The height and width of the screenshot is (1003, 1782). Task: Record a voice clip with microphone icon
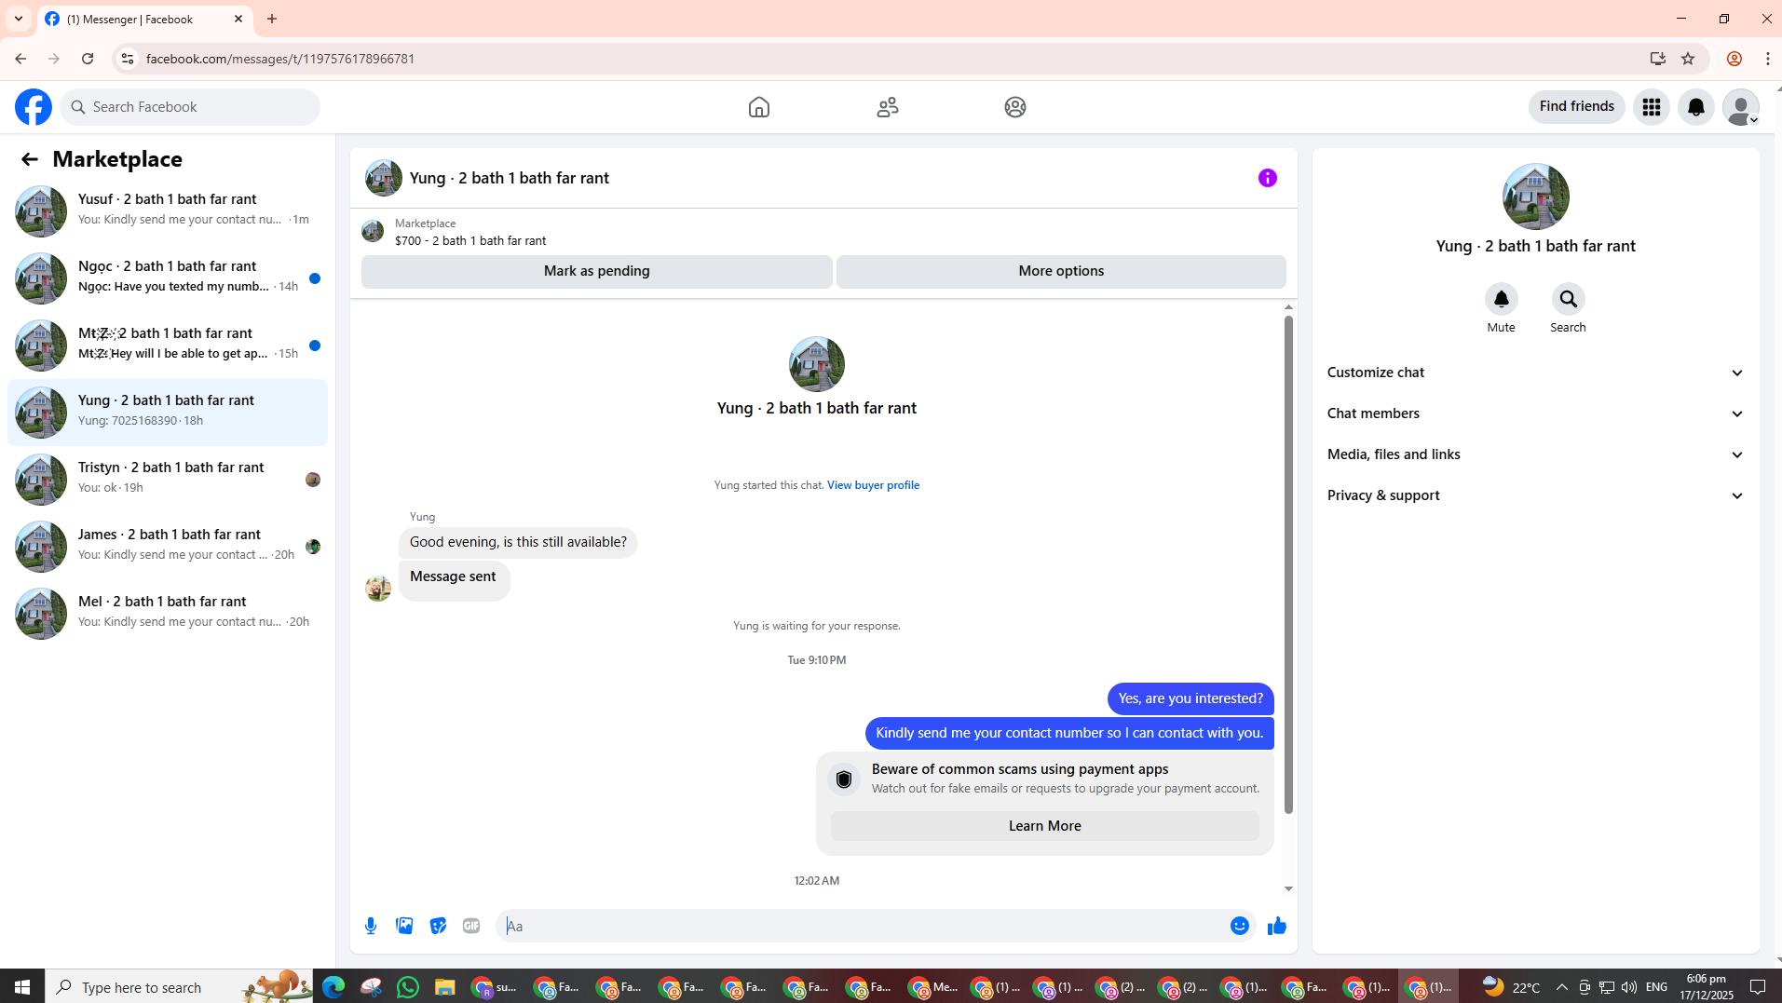pyautogui.click(x=371, y=926)
